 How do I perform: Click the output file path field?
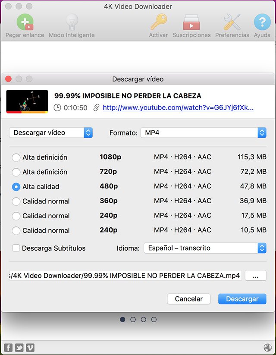[125, 276]
